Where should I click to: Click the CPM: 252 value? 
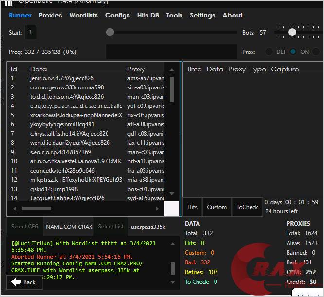(x=301, y=272)
